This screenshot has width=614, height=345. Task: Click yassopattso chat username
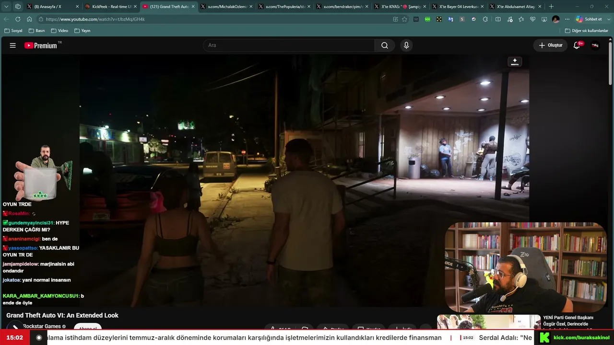[23, 248]
